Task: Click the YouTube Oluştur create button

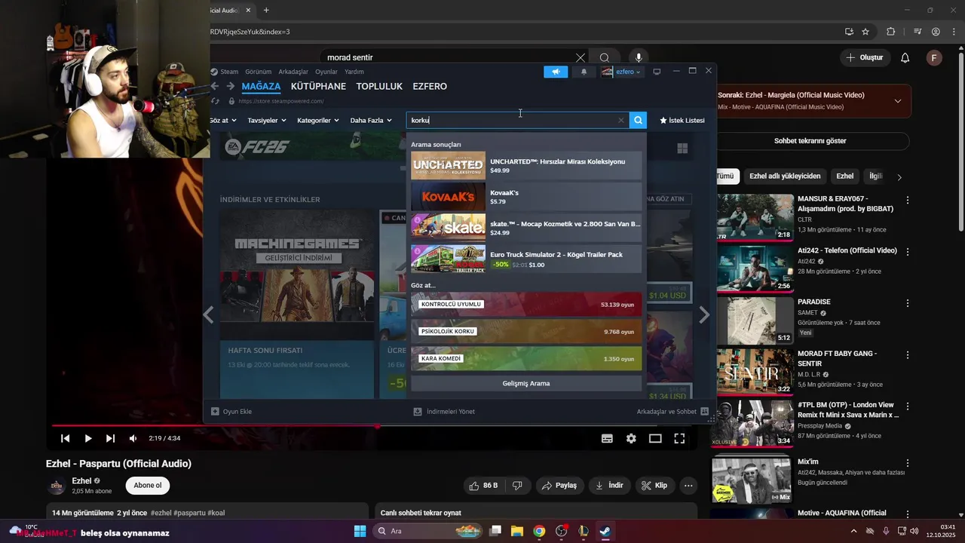Action: pyautogui.click(x=864, y=57)
